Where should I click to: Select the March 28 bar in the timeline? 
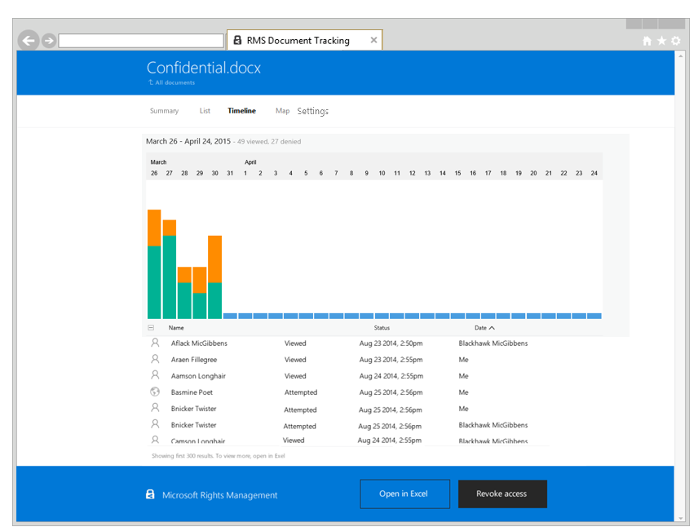coord(184,293)
